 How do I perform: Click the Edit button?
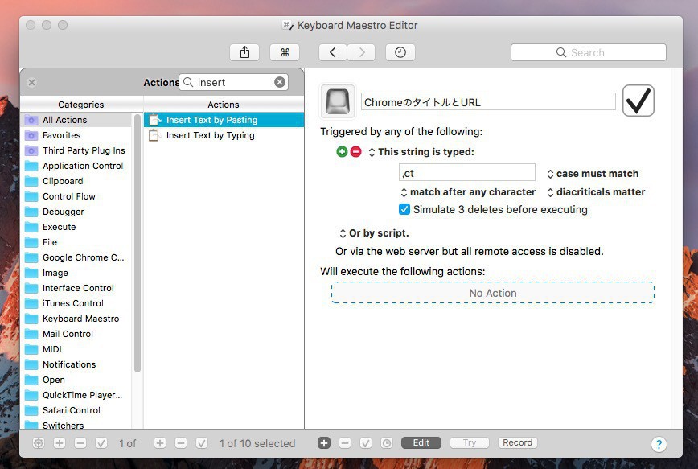(421, 442)
